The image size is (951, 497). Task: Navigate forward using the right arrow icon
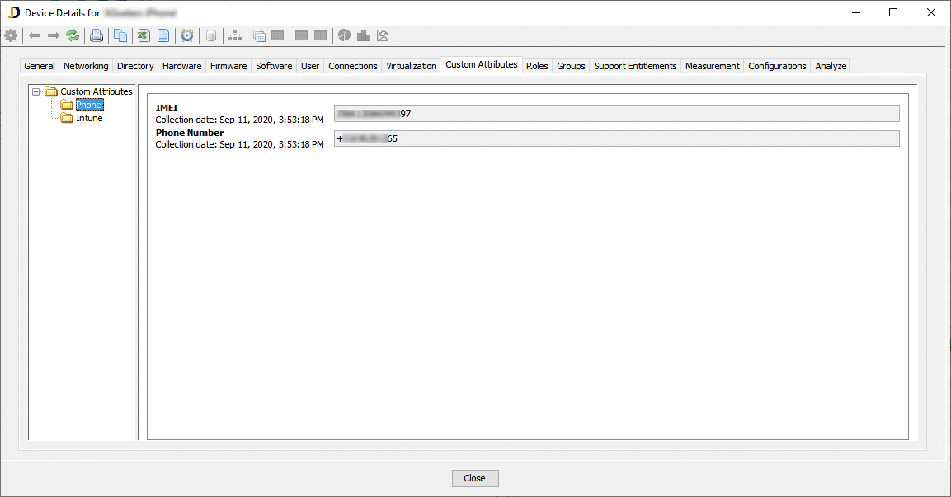[51, 35]
